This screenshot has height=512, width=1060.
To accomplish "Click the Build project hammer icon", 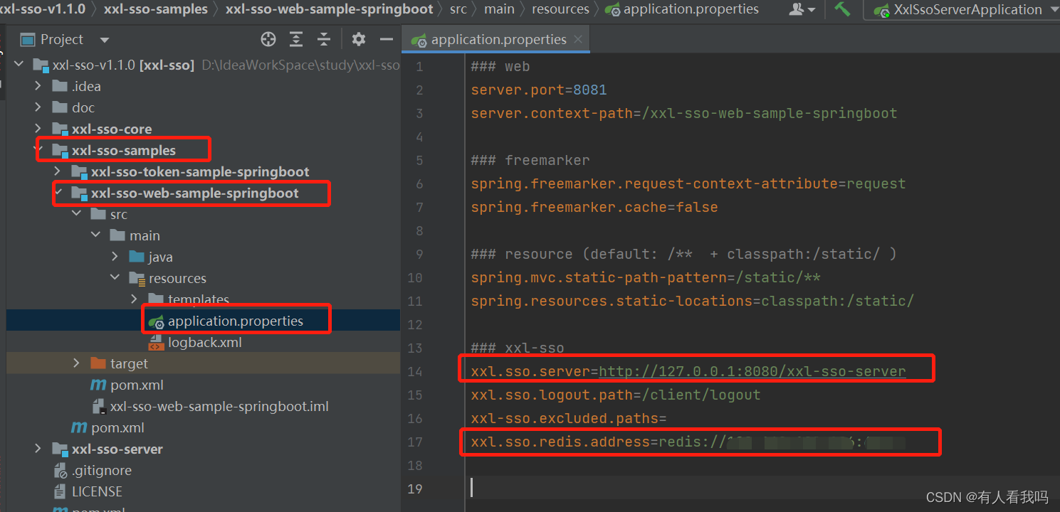I will [842, 9].
